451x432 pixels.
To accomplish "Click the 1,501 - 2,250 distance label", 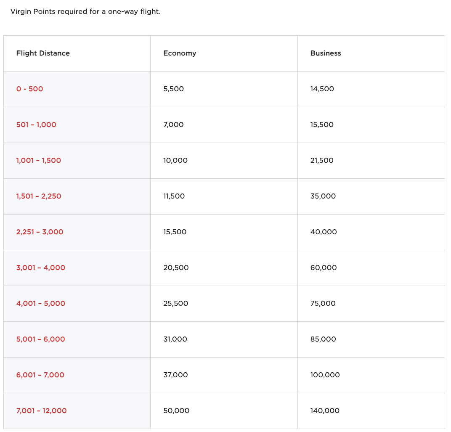I will [x=39, y=196].
